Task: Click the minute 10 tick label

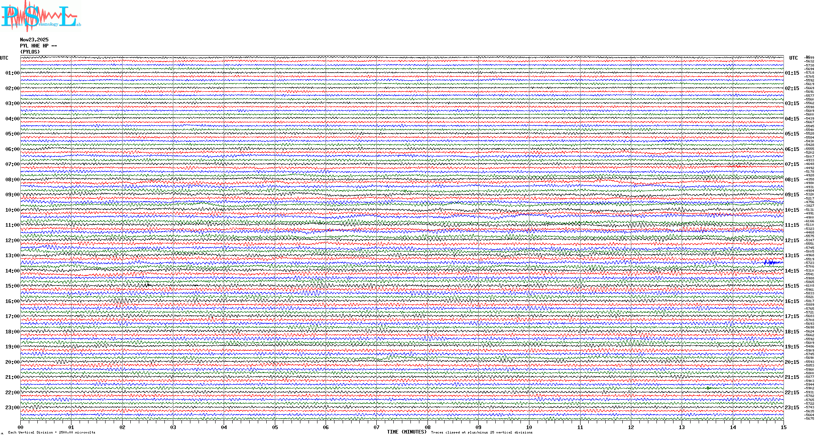Action: pos(529,427)
